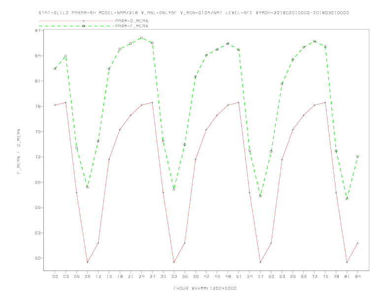
Task: Click the 33 forecast hour tick label
Action: coord(174,276)
